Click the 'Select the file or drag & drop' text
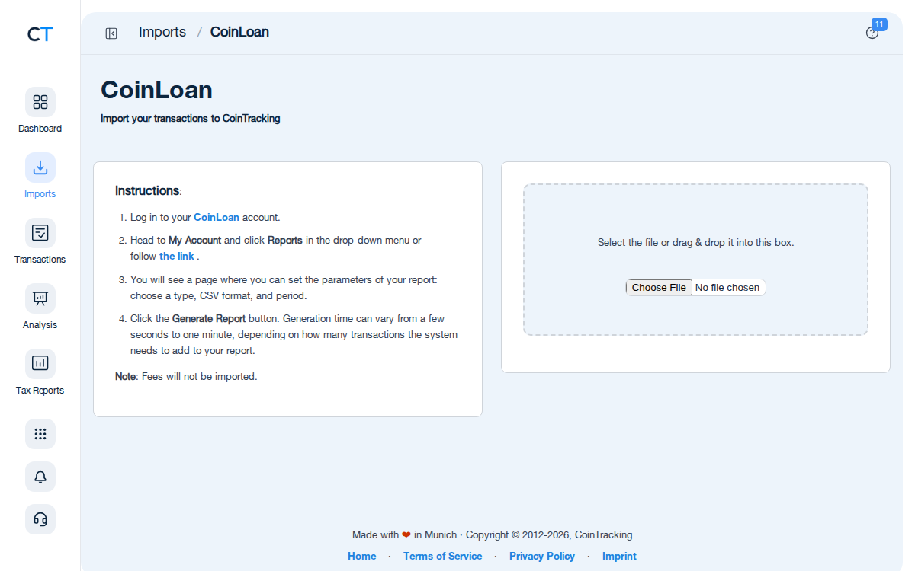915x571 pixels. 695,242
